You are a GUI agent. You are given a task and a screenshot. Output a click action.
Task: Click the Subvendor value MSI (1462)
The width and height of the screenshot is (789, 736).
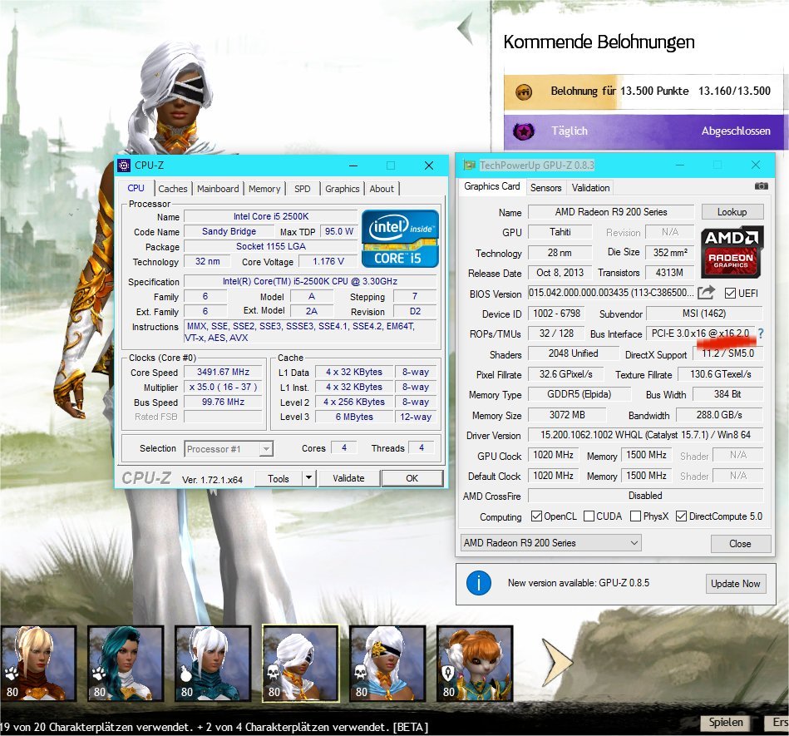704,314
